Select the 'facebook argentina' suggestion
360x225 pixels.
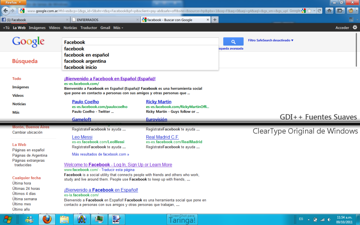click(x=85, y=61)
